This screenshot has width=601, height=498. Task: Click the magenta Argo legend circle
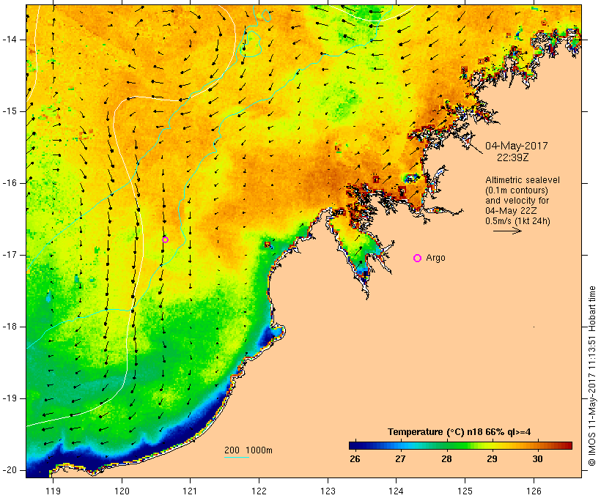[418, 259]
